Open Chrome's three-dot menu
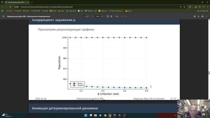The width and height of the screenshot is (210, 118). 208,7
